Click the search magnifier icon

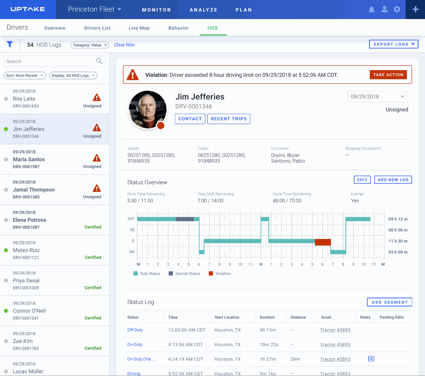coord(99,61)
